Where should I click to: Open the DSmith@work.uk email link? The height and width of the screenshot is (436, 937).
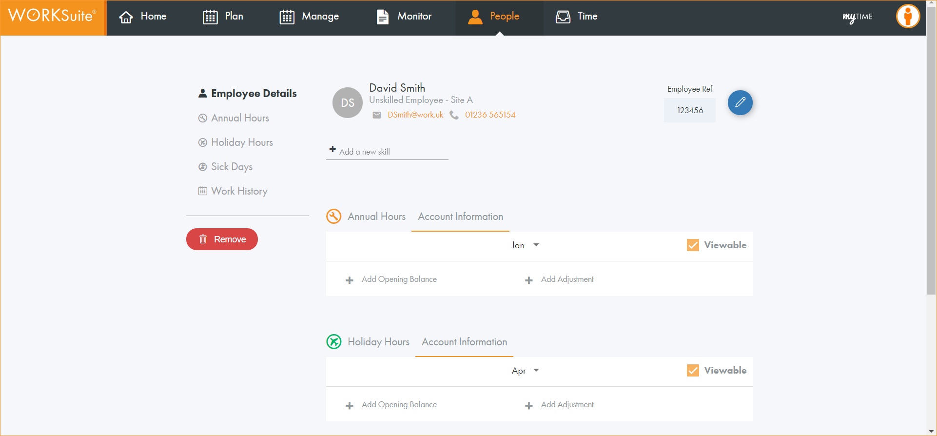(x=415, y=115)
